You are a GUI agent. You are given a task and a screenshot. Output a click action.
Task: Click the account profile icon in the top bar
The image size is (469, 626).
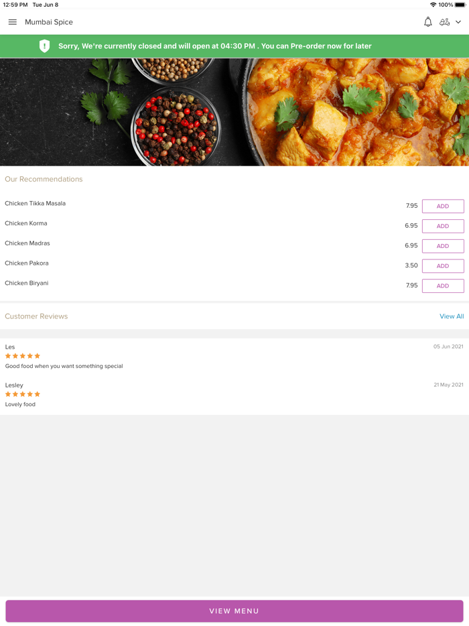pos(445,21)
